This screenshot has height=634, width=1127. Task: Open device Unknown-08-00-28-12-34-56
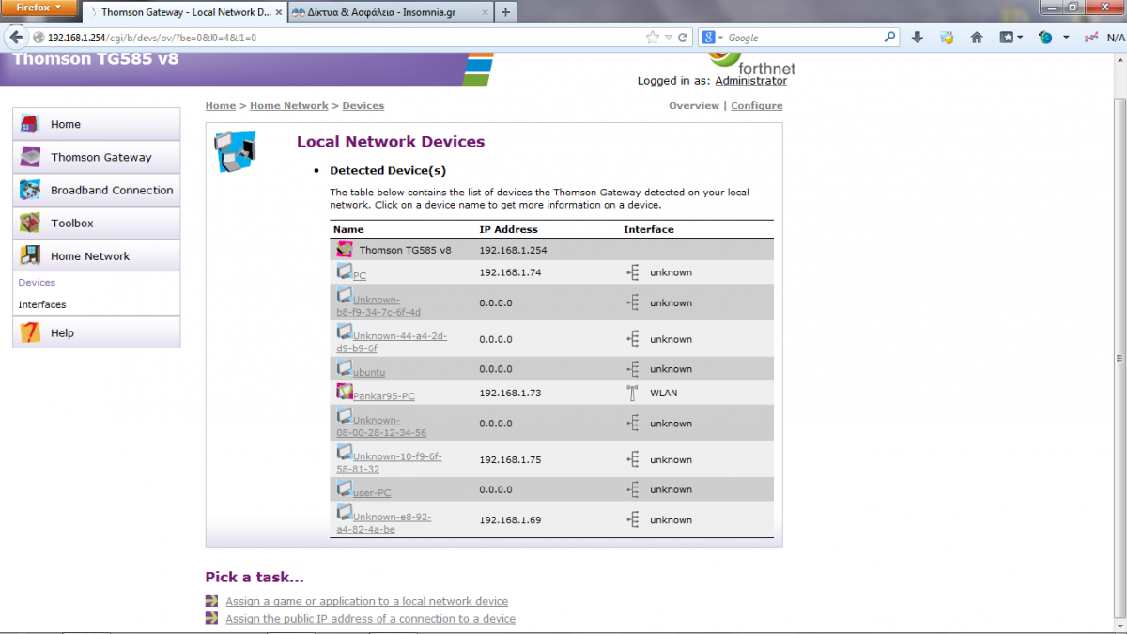[x=381, y=426]
